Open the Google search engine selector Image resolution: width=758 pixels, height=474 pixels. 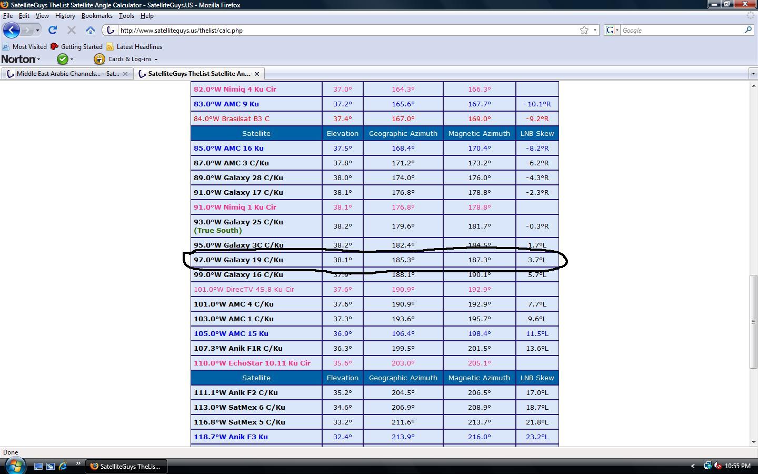click(x=612, y=30)
